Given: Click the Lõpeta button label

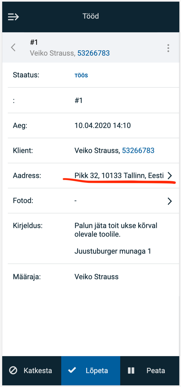Looking at the screenshot, I should click(x=97, y=371).
